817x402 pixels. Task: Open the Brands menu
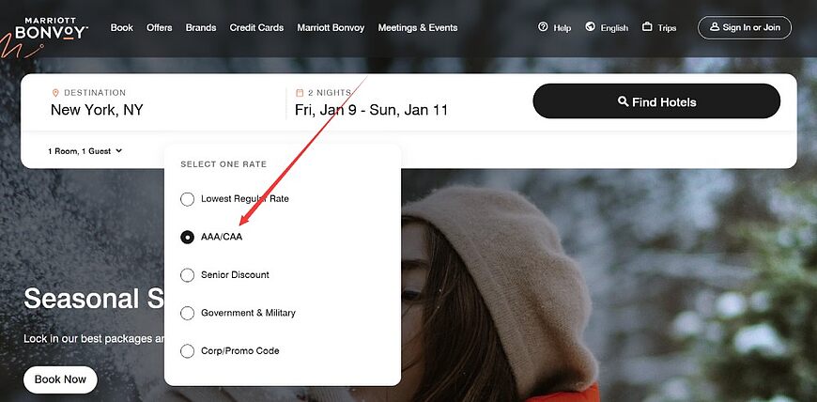pyautogui.click(x=201, y=27)
